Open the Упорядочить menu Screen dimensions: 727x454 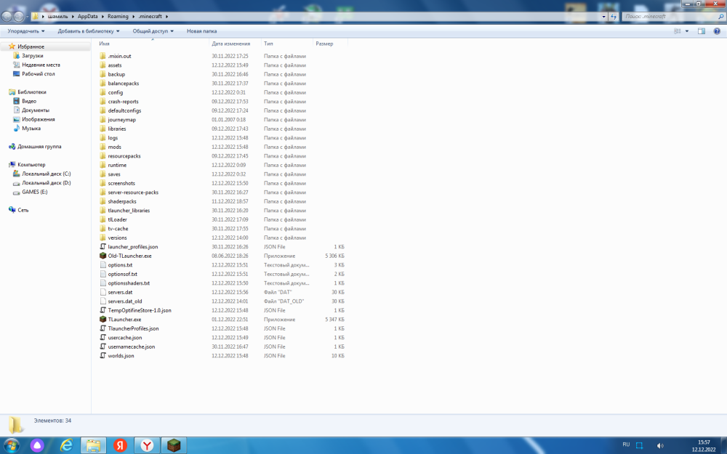pyautogui.click(x=26, y=31)
